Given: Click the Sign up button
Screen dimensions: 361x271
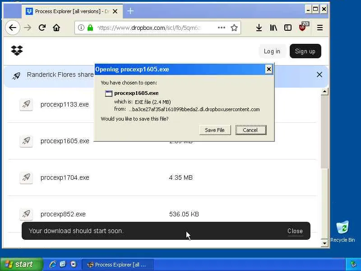Looking at the screenshot, I should pos(305,51).
